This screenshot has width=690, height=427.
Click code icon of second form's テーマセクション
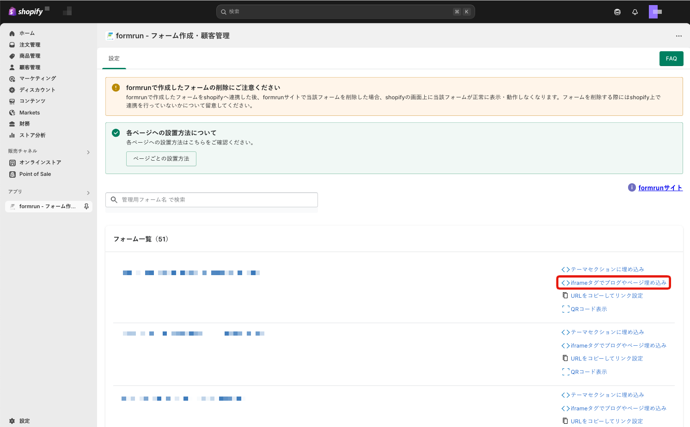point(565,332)
